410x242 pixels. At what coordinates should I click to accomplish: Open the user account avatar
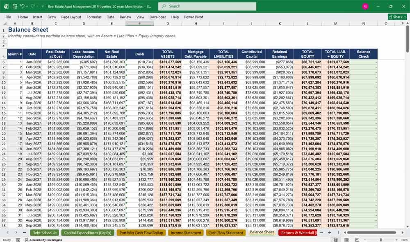[365, 6]
